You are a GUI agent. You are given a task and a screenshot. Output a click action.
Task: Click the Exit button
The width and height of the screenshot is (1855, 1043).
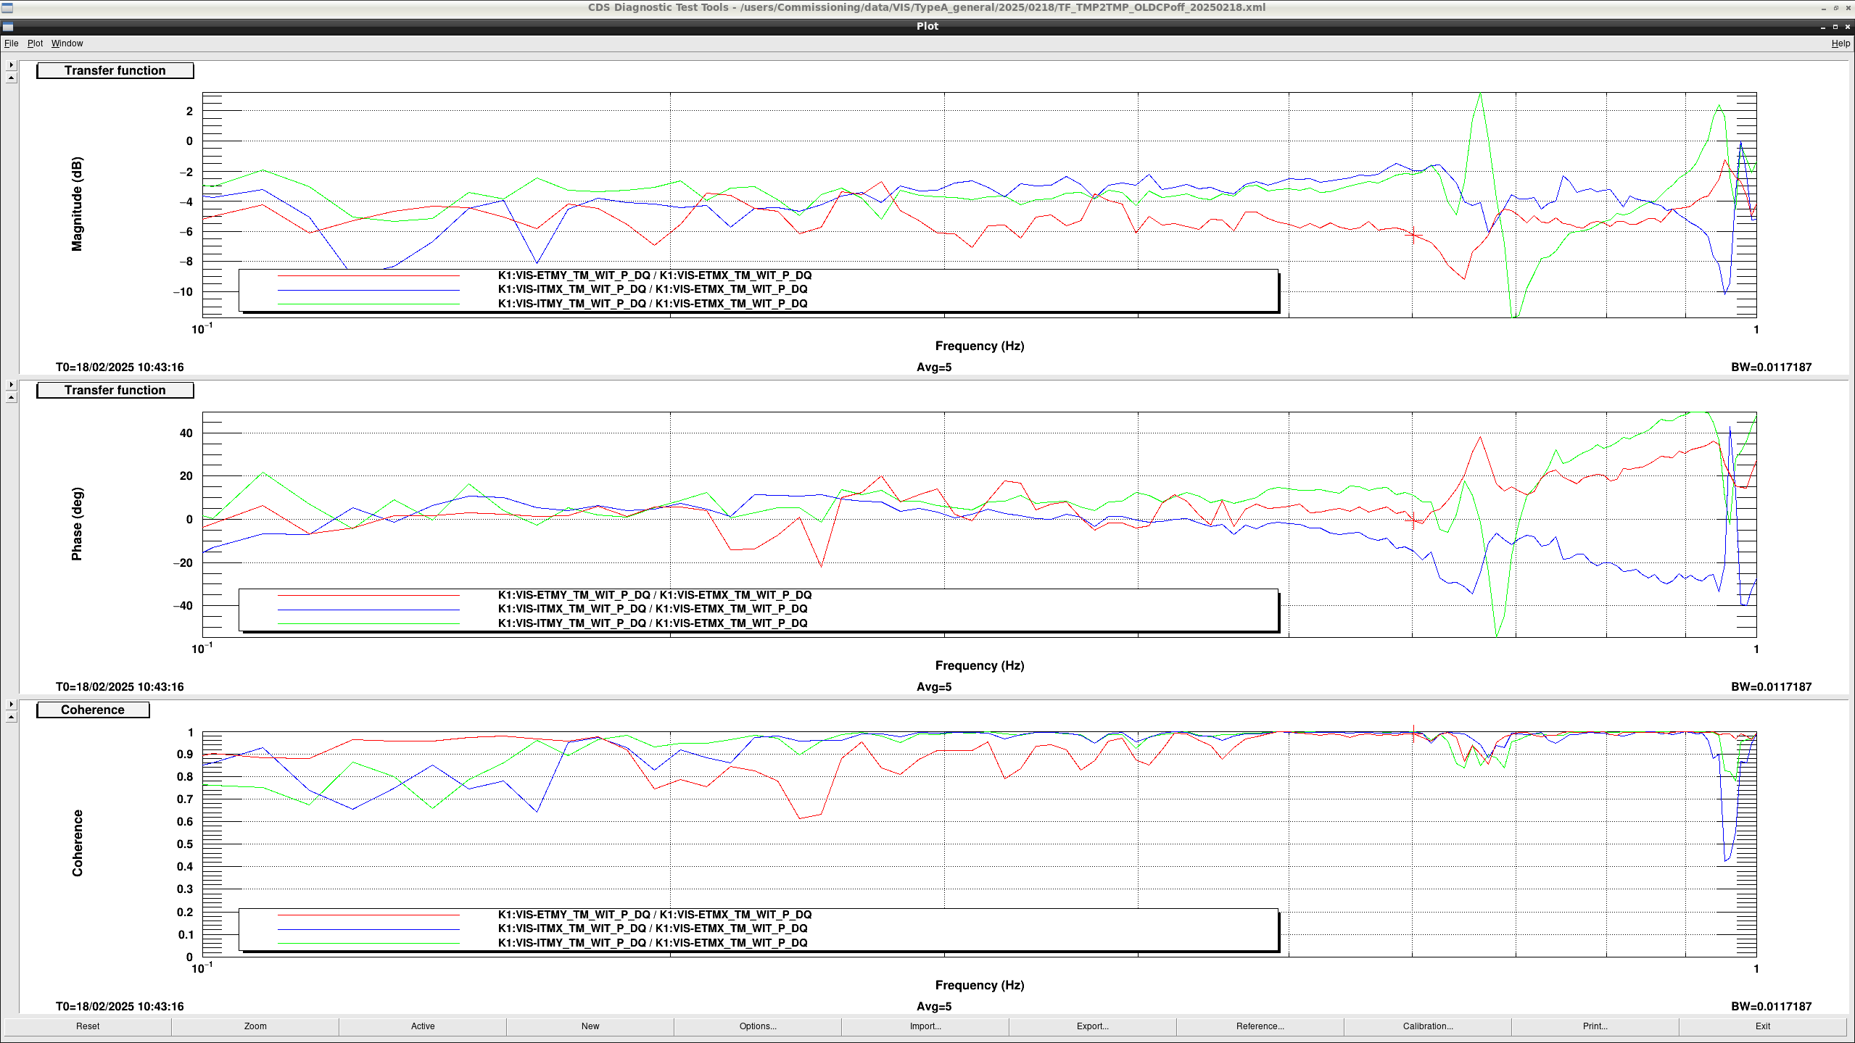click(x=1763, y=1026)
